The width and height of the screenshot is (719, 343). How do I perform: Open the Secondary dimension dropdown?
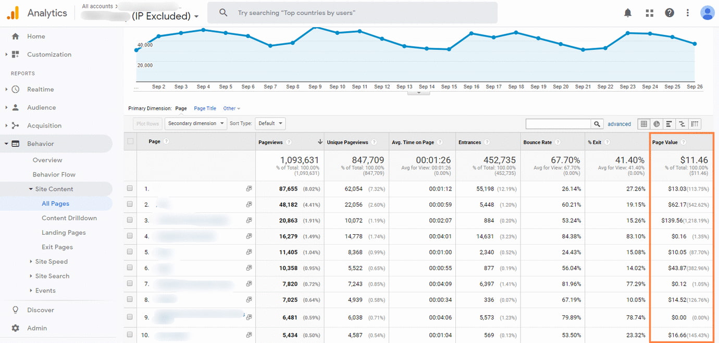[195, 123]
